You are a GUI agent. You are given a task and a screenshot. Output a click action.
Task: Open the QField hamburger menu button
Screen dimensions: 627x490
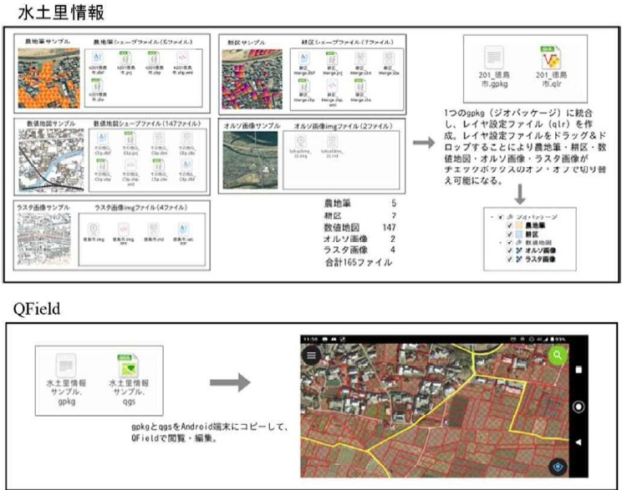point(311,355)
